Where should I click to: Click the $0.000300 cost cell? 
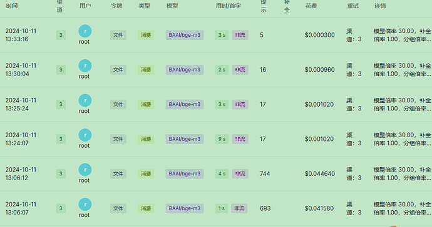(x=319, y=35)
